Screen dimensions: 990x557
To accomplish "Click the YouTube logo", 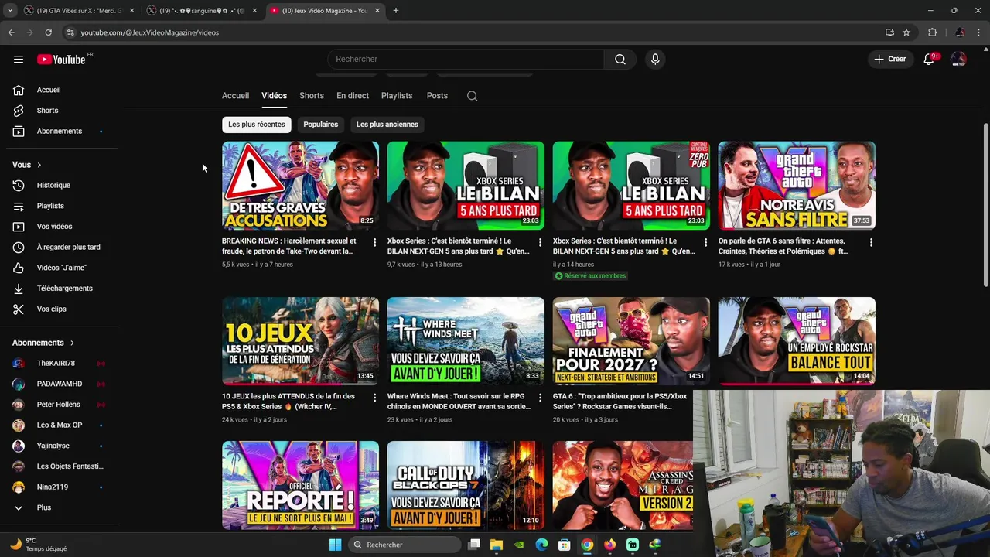I will tap(61, 60).
